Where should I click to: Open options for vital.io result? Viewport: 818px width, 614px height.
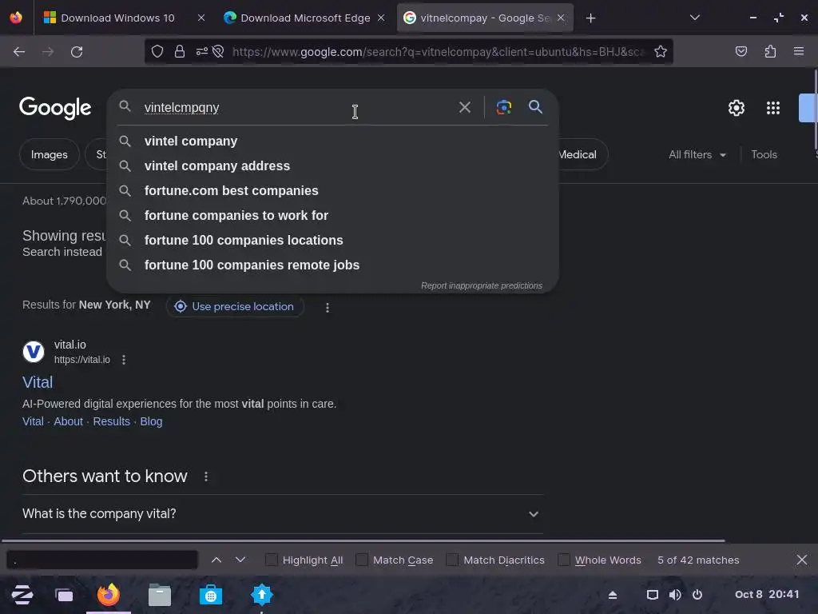(124, 359)
